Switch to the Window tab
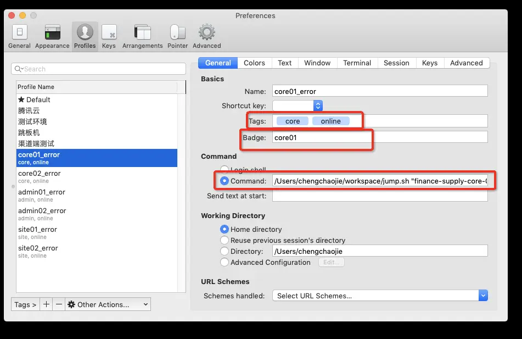Image resolution: width=522 pixels, height=339 pixels. pyautogui.click(x=317, y=63)
